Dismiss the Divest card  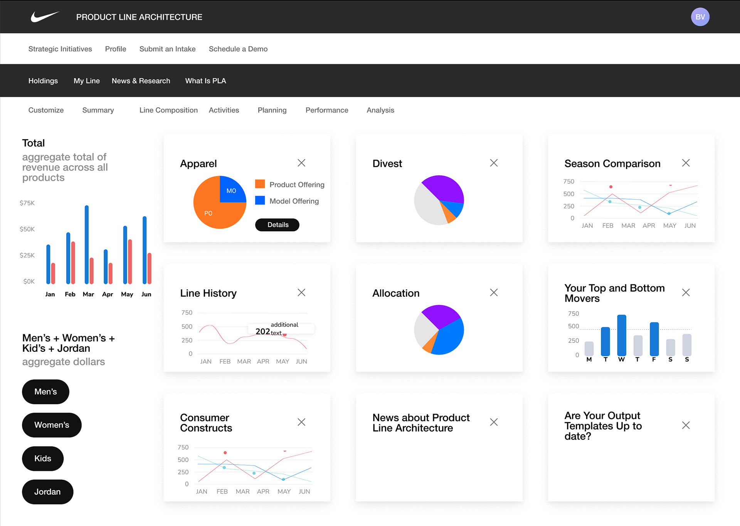click(x=494, y=163)
